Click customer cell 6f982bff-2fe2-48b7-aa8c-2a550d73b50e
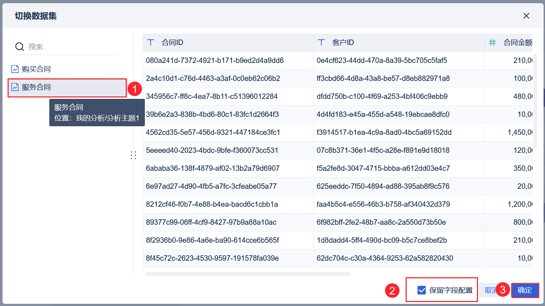The height and width of the screenshot is (306, 545). point(399,222)
